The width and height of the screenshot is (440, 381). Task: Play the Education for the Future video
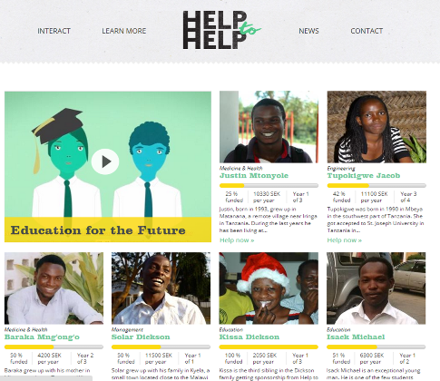coord(105,161)
